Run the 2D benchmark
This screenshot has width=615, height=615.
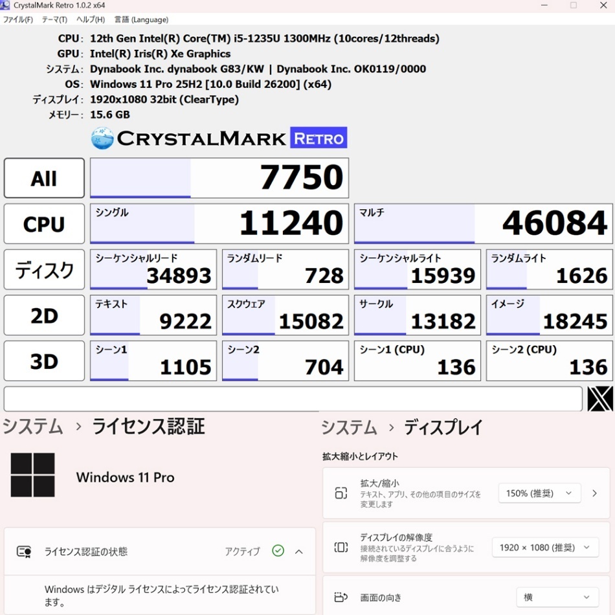(x=44, y=315)
